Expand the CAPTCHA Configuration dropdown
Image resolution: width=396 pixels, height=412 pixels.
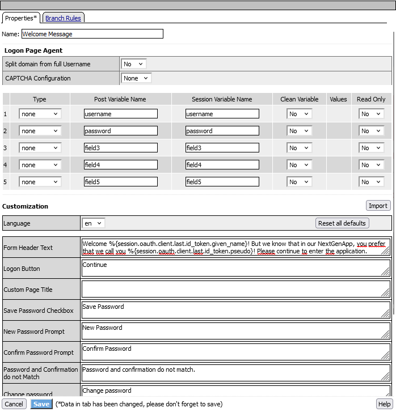(136, 78)
